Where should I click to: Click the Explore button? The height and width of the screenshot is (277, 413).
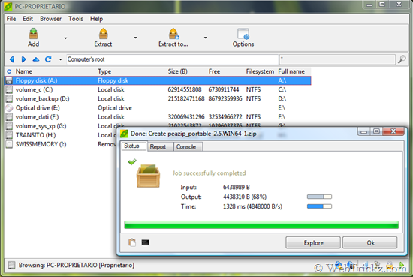(x=313, y=242)
